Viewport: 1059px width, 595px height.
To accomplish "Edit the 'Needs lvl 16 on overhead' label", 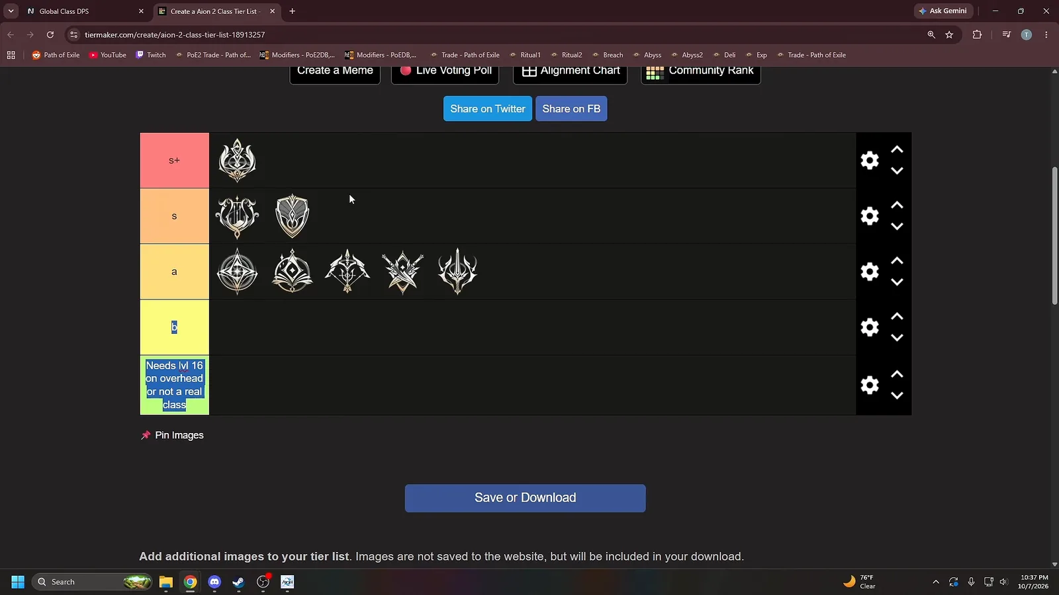I will 174,385.
